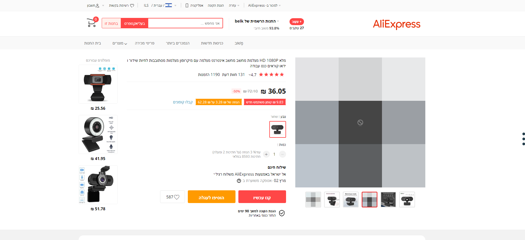Open the shopping cart icon
The height and width of the screenshot is (240, 525).
tap(91, 23)
